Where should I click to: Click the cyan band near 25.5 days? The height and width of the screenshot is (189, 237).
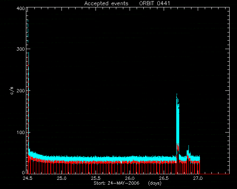(96, 159)
